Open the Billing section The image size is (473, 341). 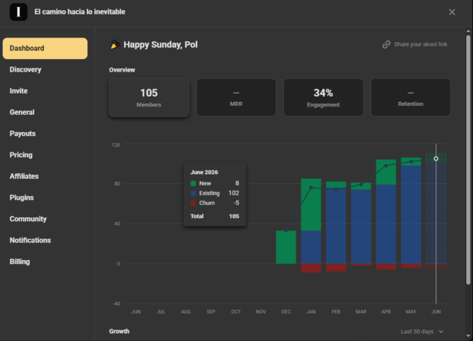[x=20, y=261]
